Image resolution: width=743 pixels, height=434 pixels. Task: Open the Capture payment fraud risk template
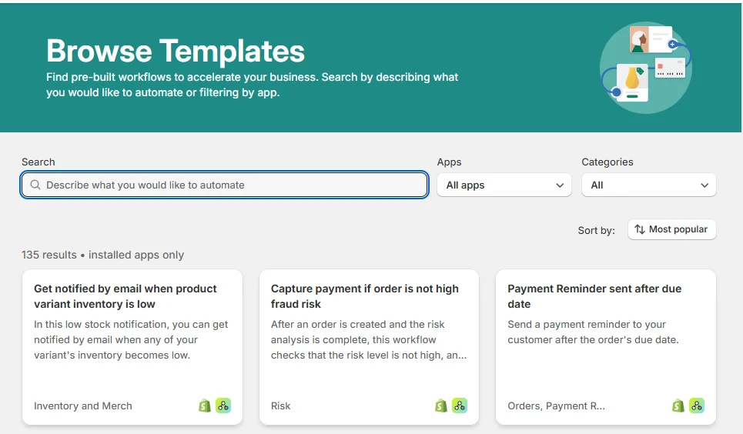click(x=365, y=296)
